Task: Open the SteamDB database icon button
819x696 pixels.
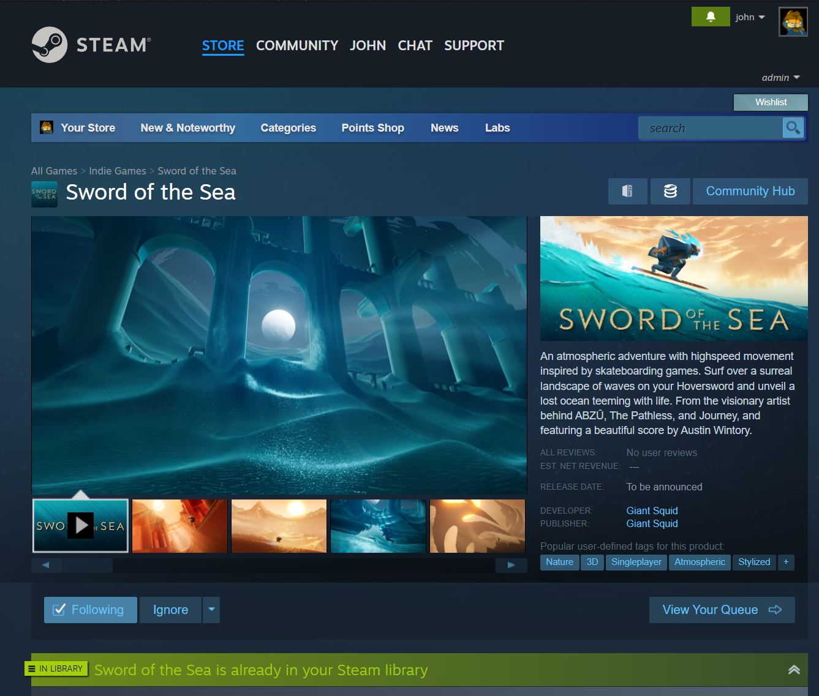Action: pos(670,191)
